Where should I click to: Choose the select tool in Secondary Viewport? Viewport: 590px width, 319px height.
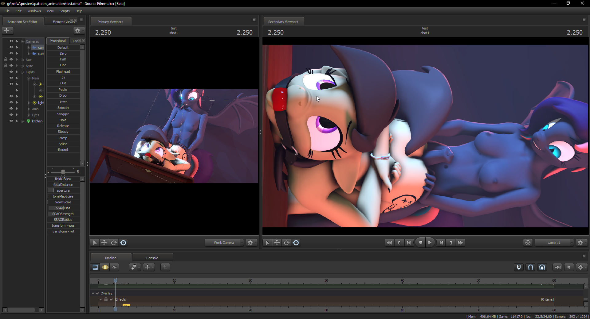click(x=267, y=243)
